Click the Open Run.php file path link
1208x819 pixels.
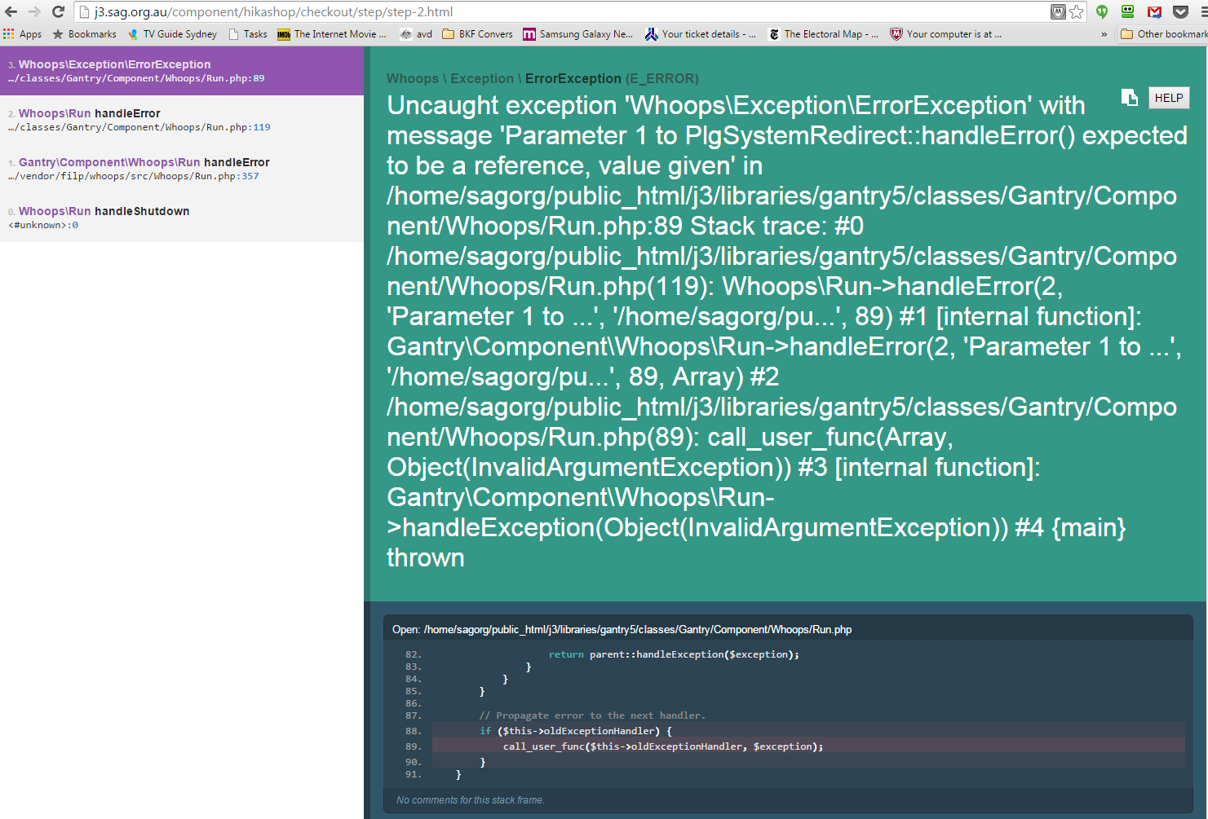(x=637, y=629)
